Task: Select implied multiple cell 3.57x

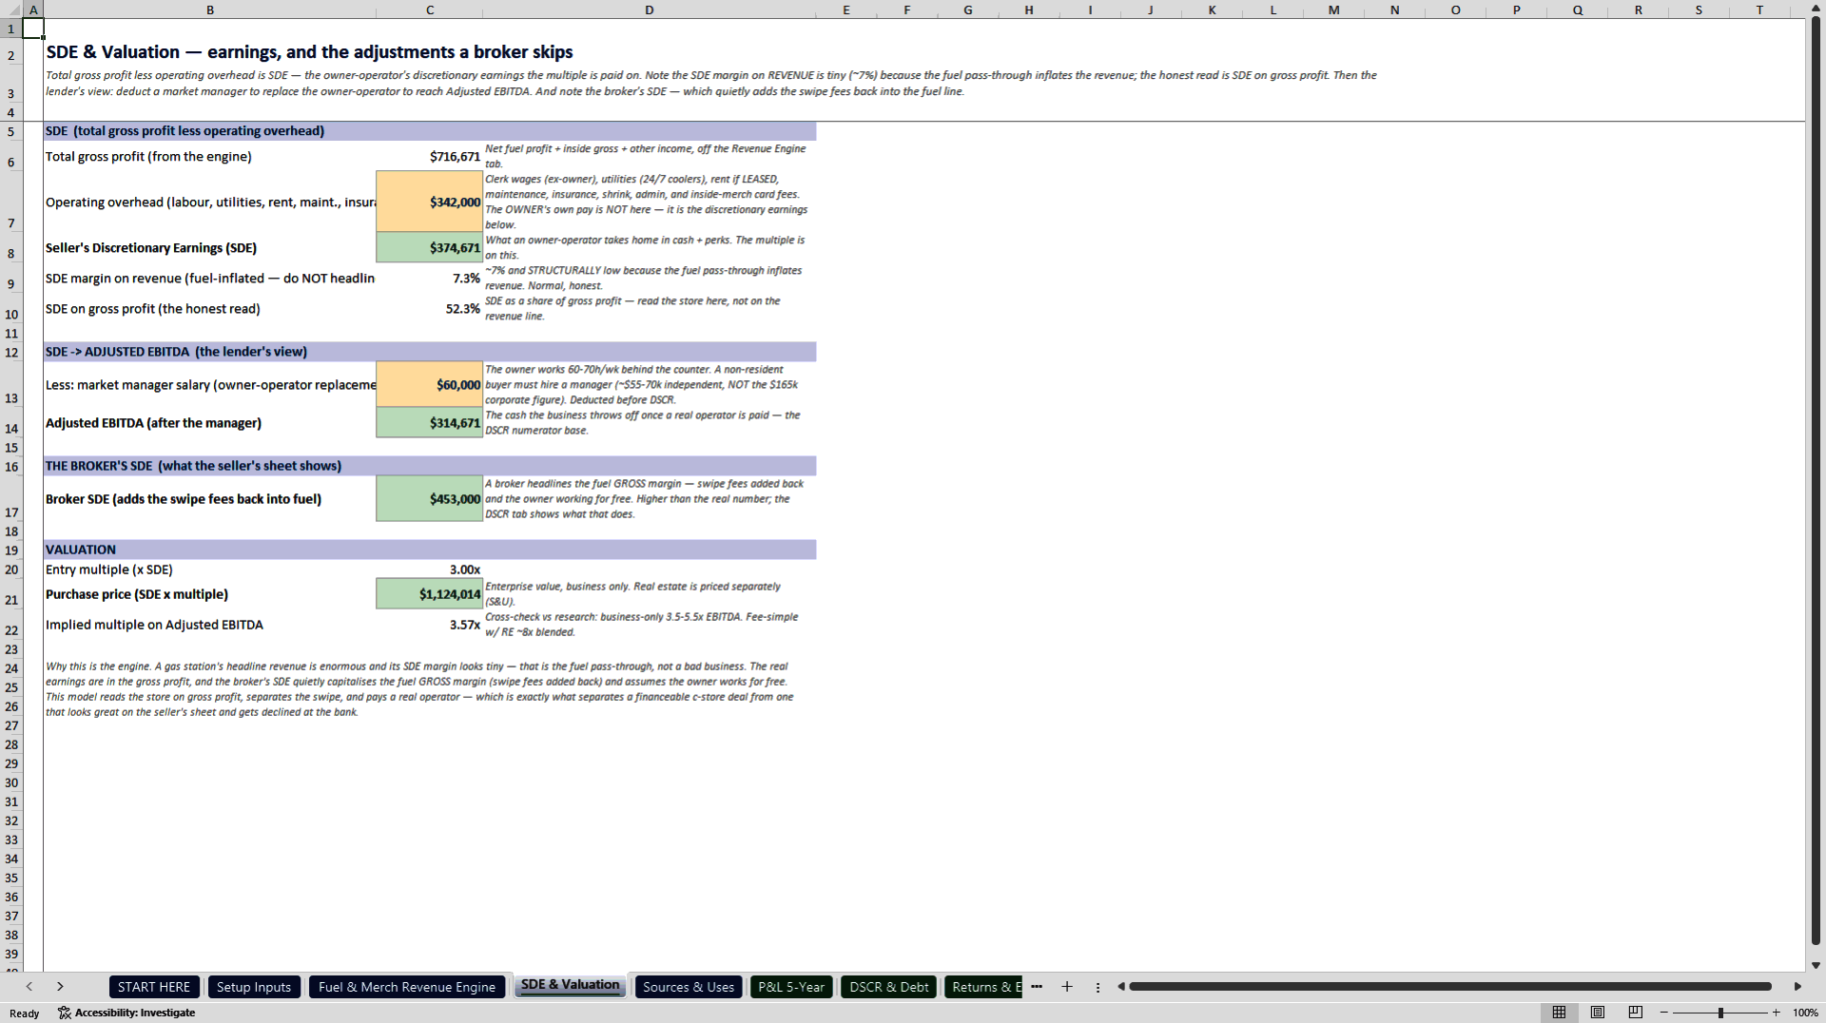Action: click(430, 624)
